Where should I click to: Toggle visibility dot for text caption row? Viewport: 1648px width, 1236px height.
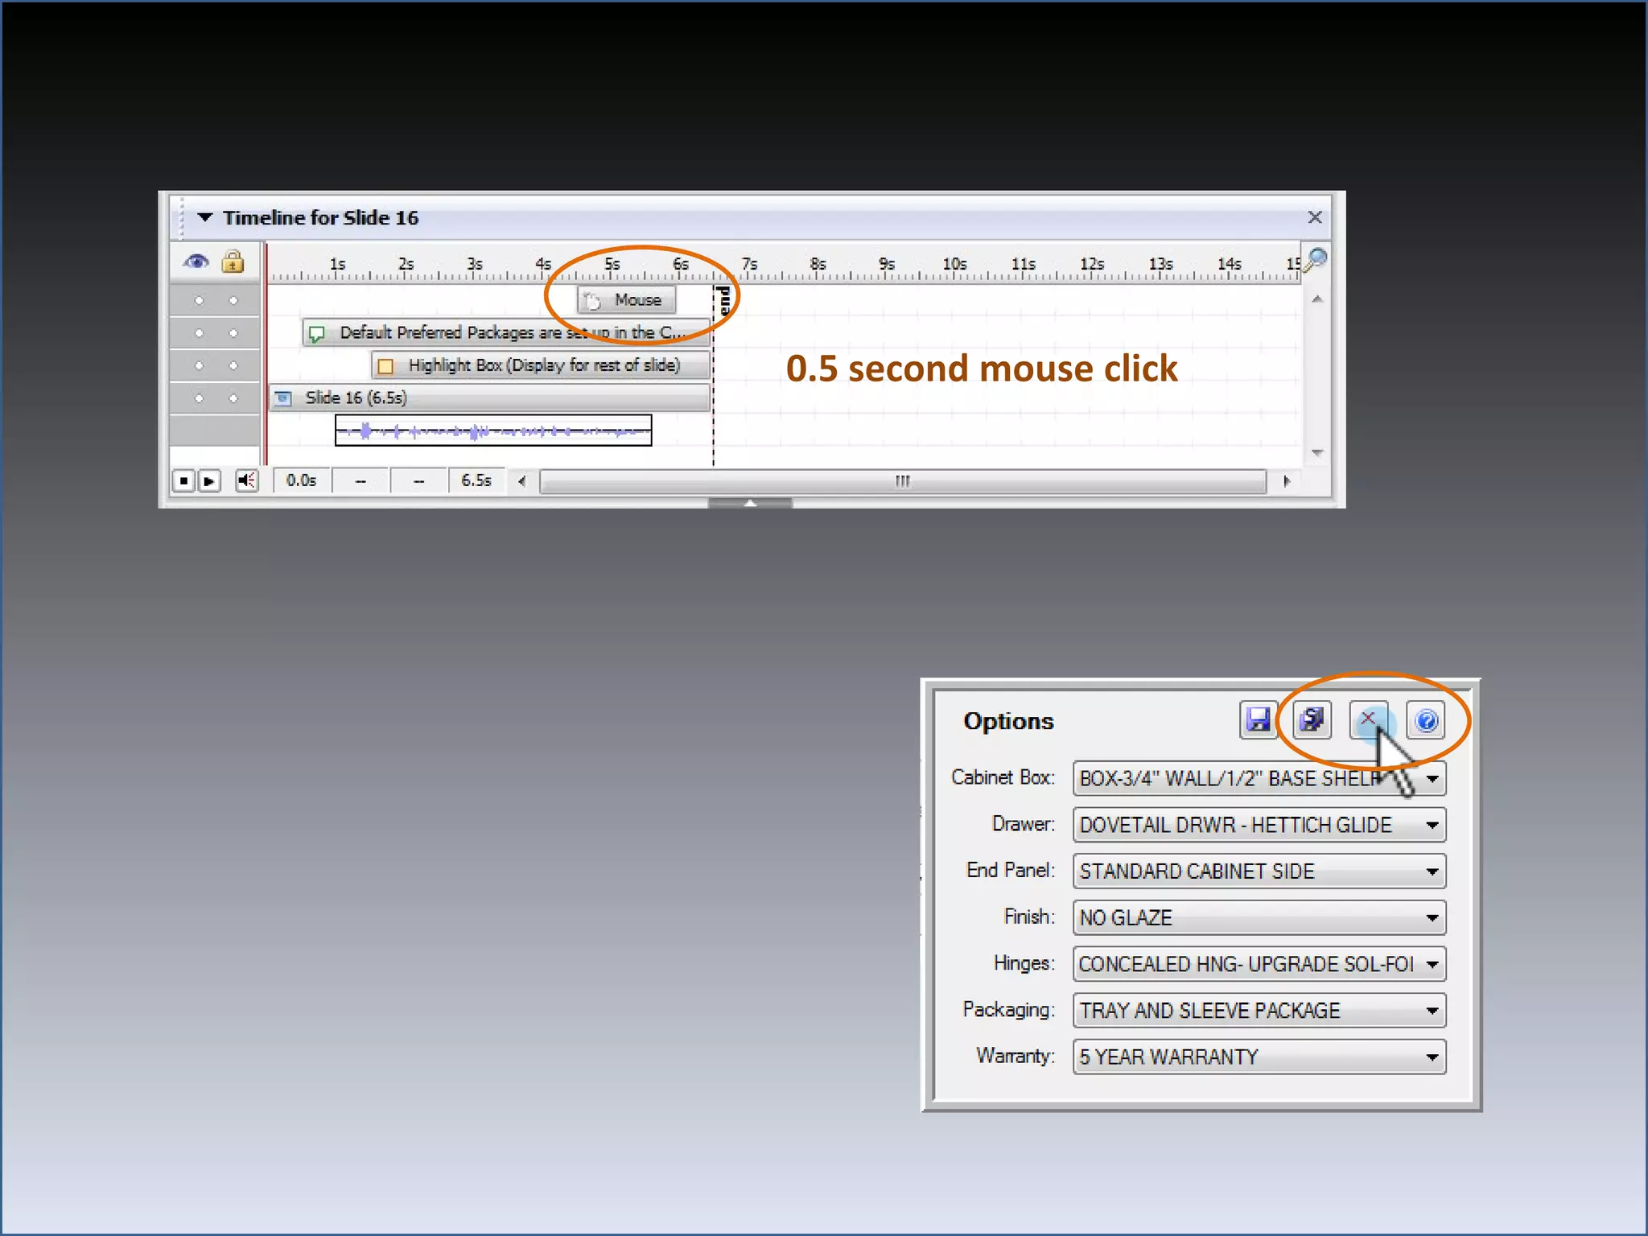pyautogui.click(x=199, y=333)
